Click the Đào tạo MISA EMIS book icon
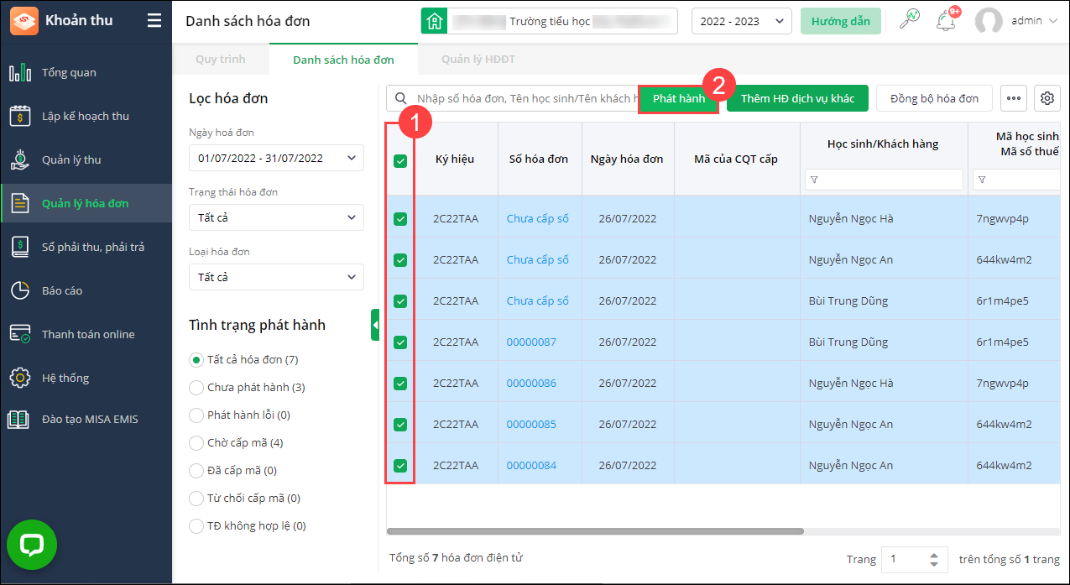The height and width of the screenshot is (585, 1070). [20, 420]
